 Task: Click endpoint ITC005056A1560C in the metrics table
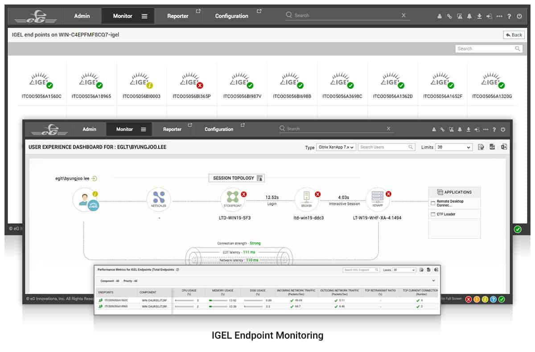pos(116,300)
